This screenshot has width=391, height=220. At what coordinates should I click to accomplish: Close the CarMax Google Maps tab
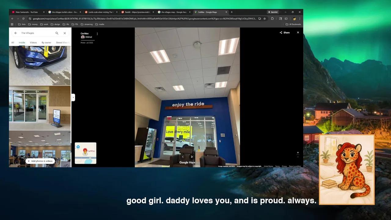[226, 12]
